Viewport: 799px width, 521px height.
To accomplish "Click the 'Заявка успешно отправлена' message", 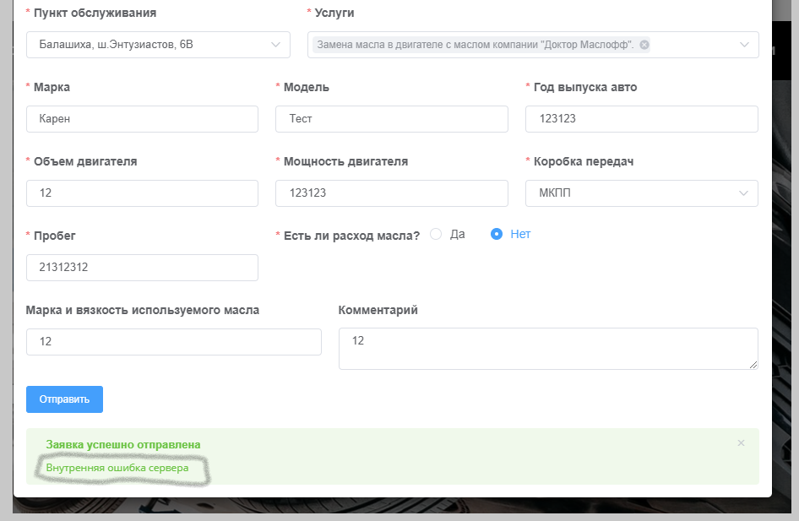I will [x=123, y=445].
